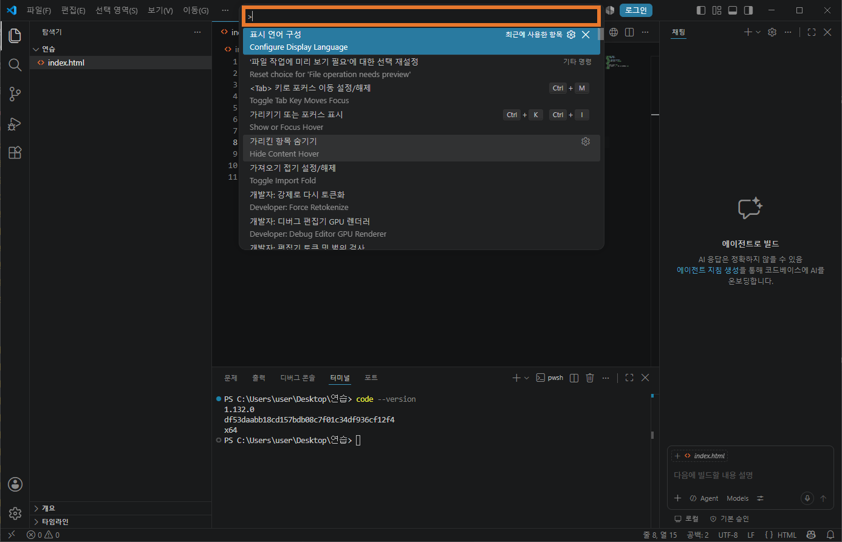Split the terminal pane
The width and height of the screenshot is (842, 542).
click(574, 378)
